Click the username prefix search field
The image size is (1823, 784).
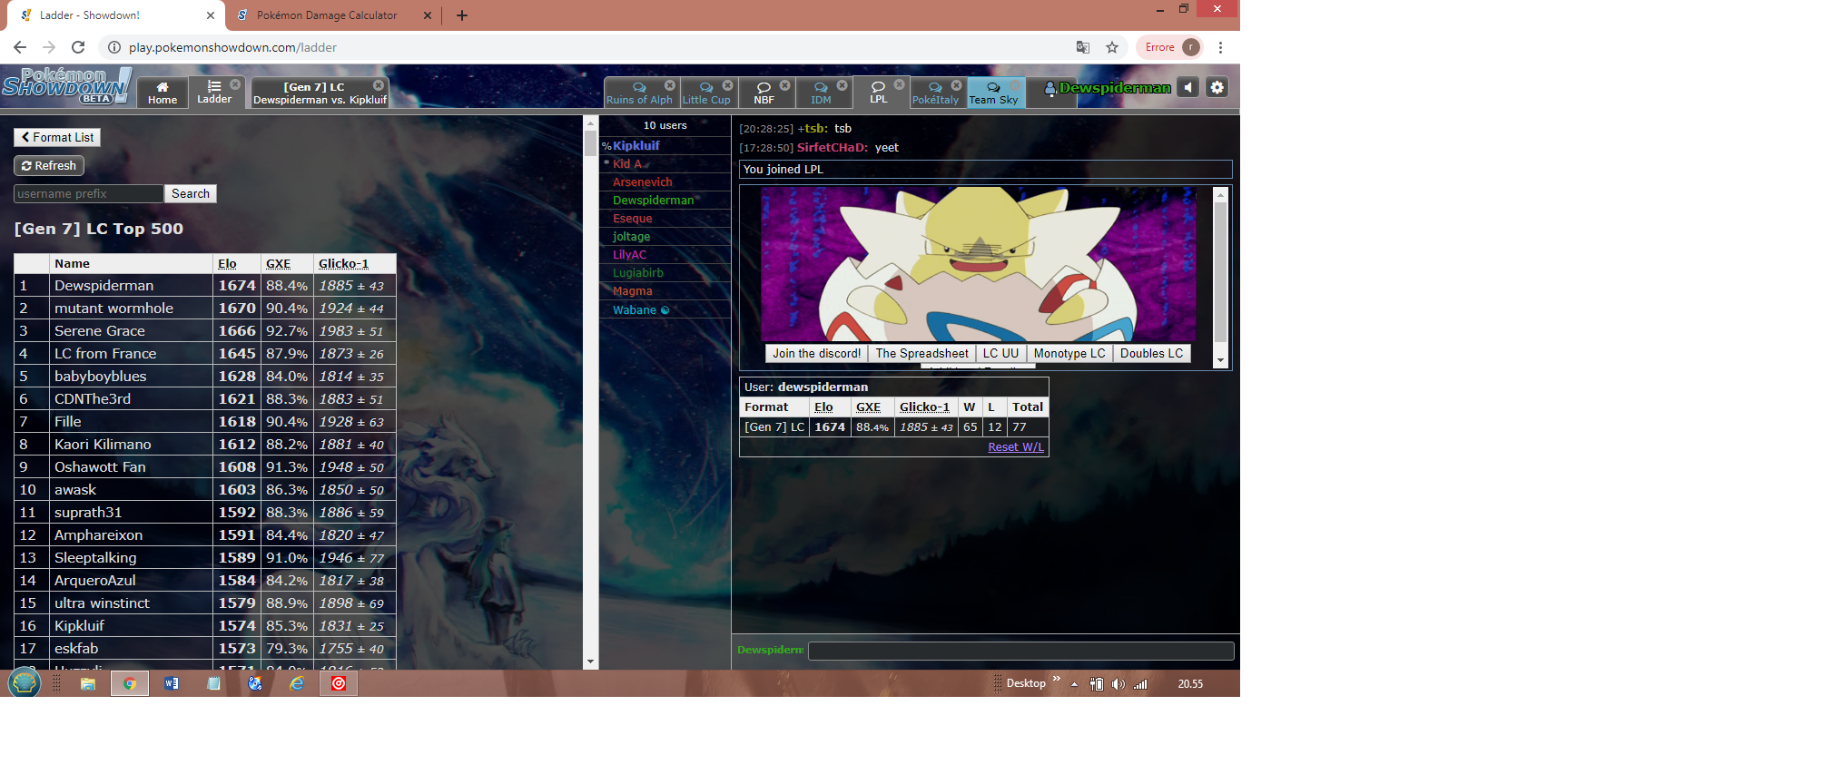pyautogui.click(x=89, y=193)
